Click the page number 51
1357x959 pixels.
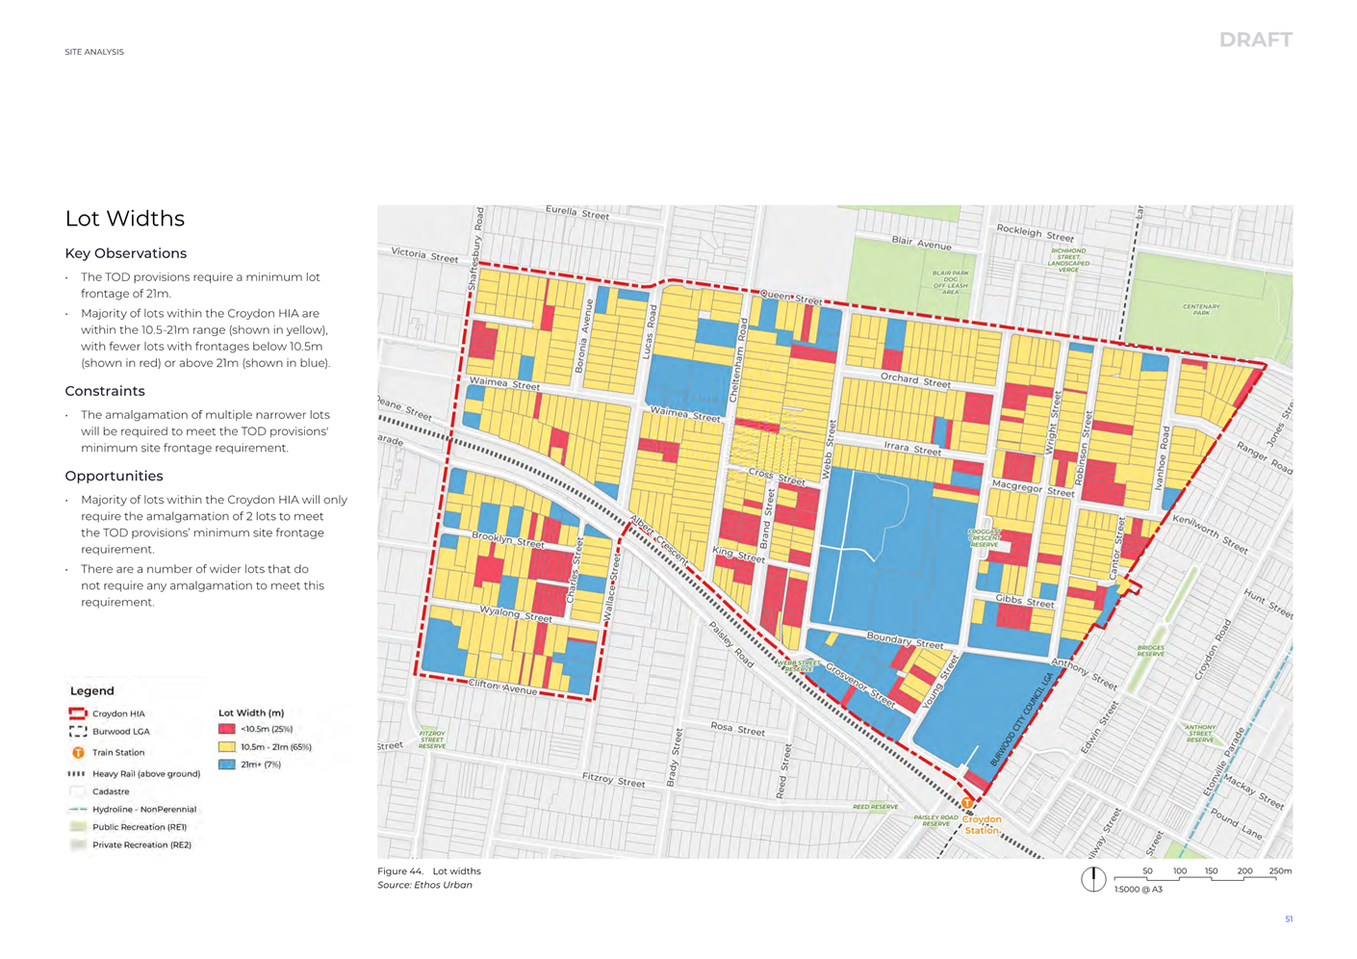[x=1289, y=920]
